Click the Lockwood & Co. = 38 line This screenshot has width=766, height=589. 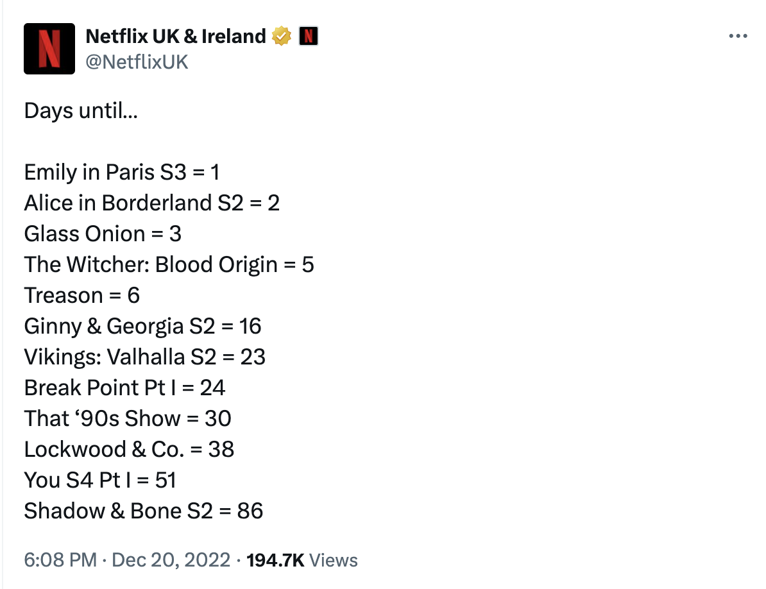point(129,450)
